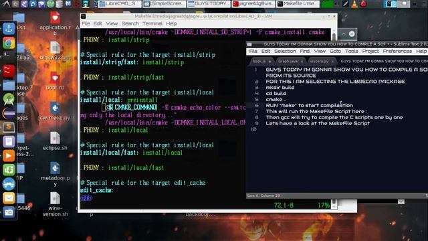
Task: Open boot.rb desktop file
Action: tap(55, 81)
